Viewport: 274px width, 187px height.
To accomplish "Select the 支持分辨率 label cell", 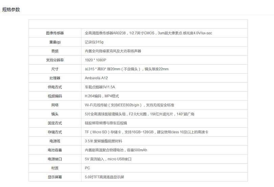I will 55,60.
